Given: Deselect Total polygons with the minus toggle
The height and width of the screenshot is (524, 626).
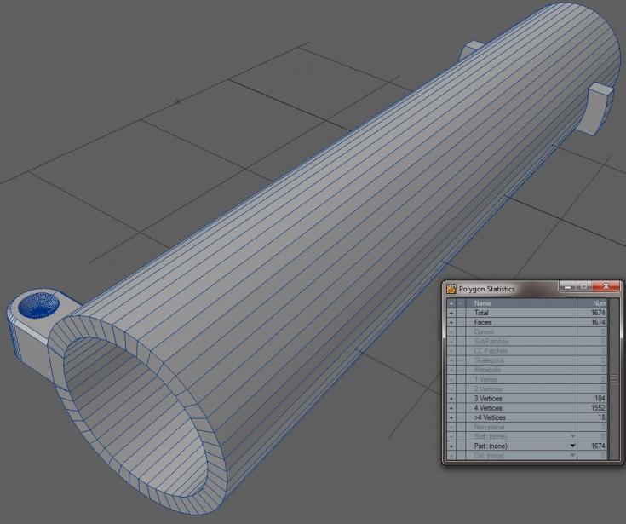Looking at the screenshot, I should point(462,314).
